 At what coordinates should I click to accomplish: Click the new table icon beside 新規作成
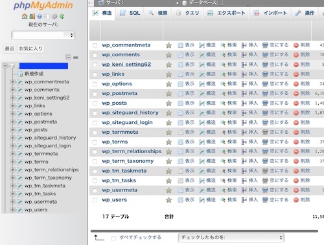coord(20,74)
